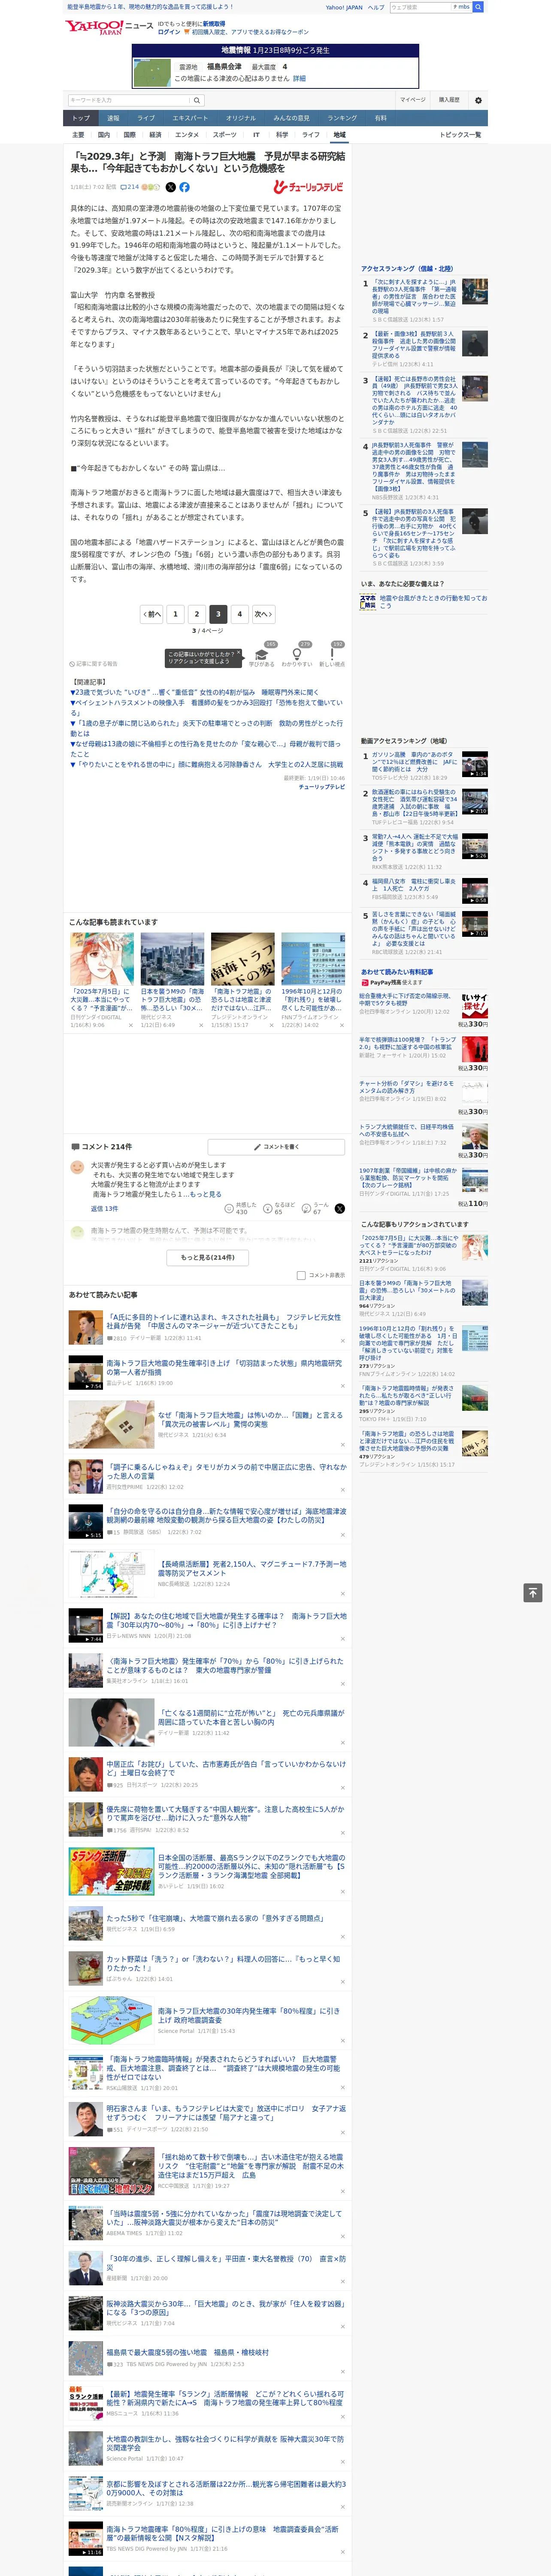Open the article comment count 214
Image resolution: width=551 pixels, height=2576 pixels.
(130, 187)
